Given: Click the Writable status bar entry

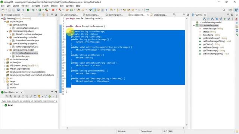Looking at the screenshot, I should coord(121,131).
